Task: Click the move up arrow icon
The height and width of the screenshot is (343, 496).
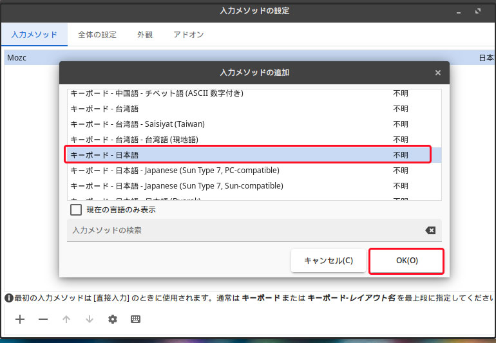Action: pyautogui.click(x=66, y=319)
